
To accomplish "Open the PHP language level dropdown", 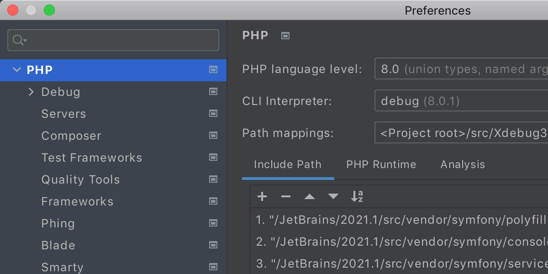I will click(x=461, y=69).
